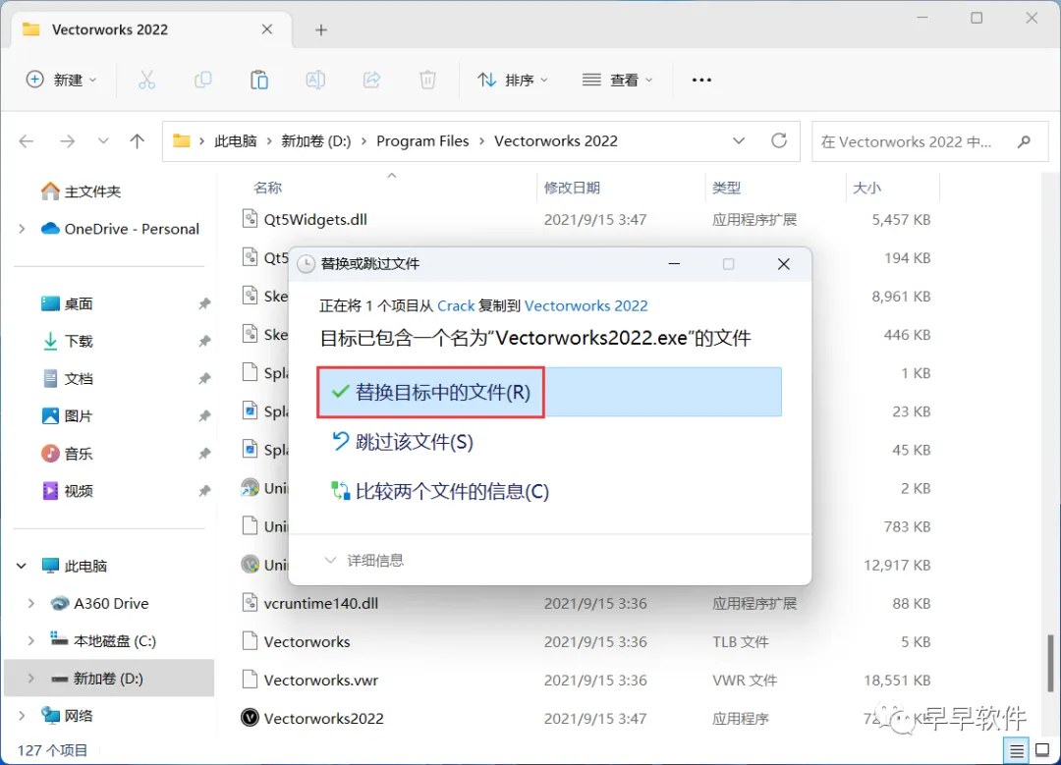Open the 排序 sort dropdown
Screen dimensions: 1061x765
click(x=513, y=80)
